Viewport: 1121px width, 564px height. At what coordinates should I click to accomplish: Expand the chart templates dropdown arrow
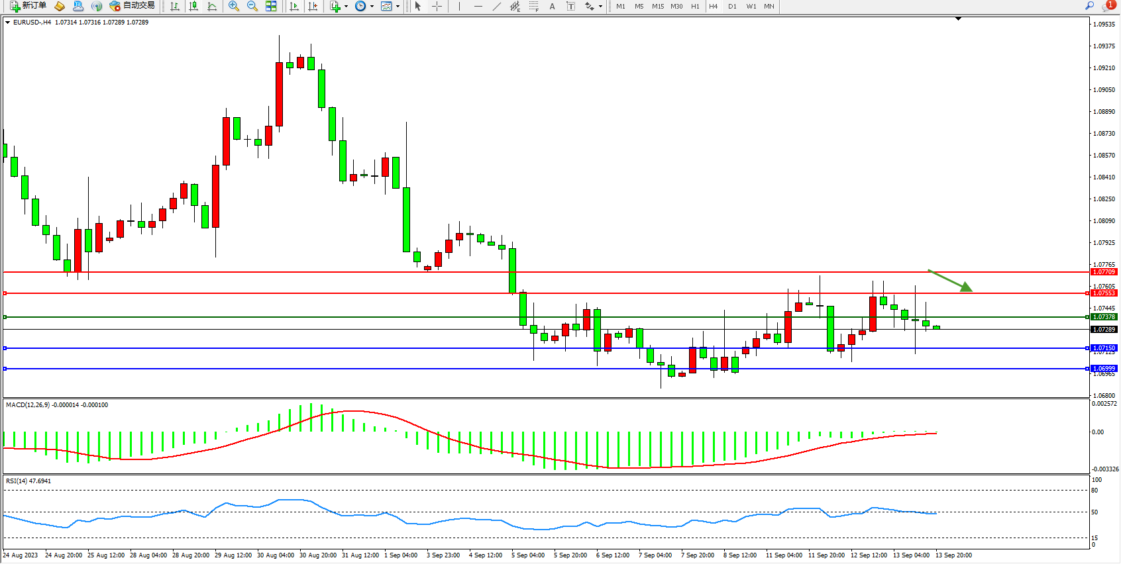[398, 6]
